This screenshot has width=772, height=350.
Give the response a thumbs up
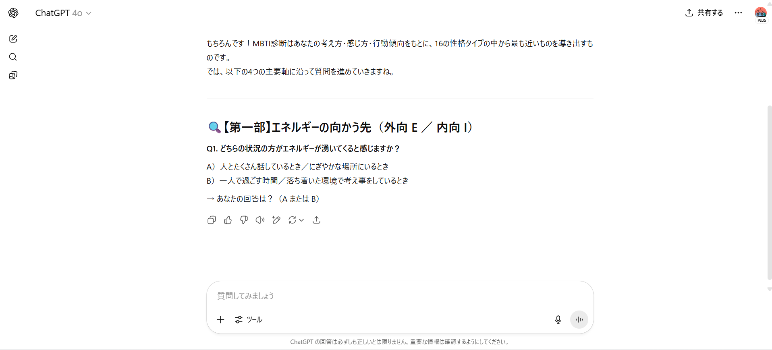(228, 220)
